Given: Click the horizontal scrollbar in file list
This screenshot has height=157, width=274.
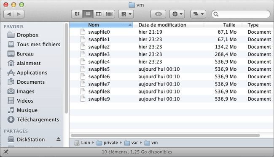Looking at the screenshot, I should click(165, 136).
